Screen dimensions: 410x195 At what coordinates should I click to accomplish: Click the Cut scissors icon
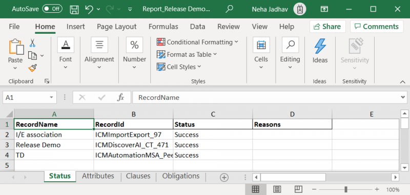pos(32,43)
